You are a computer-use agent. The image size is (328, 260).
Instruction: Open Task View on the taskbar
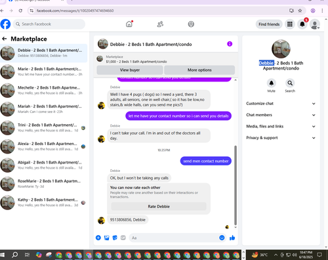coord(27,255)
